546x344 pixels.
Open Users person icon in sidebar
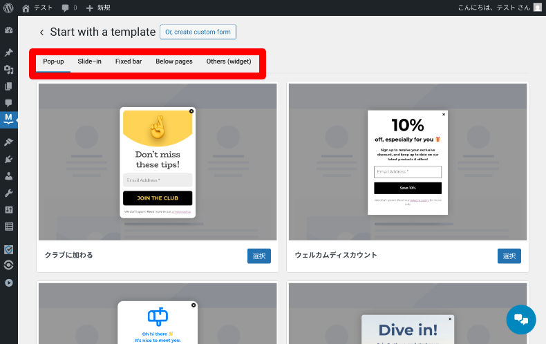[x=9, y=176]
